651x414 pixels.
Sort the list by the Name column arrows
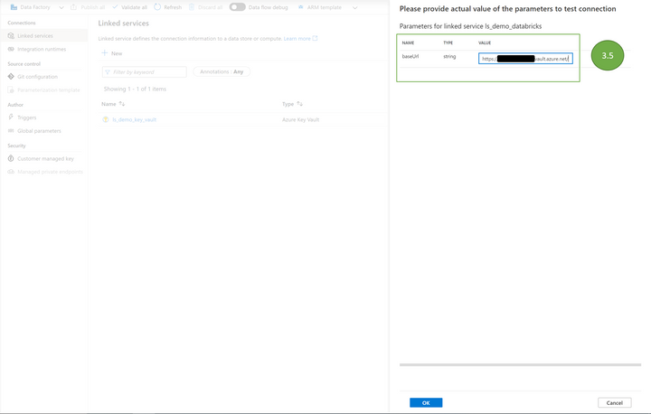pos(122,104)
